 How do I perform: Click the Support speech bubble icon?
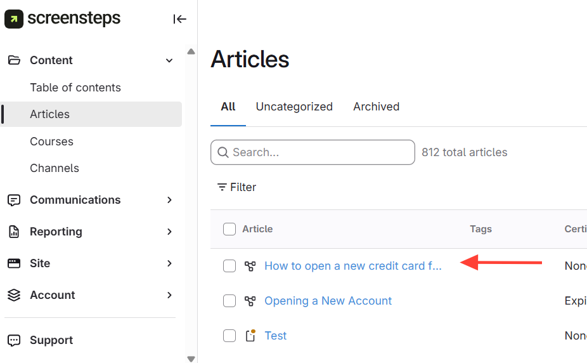coord(14,340)
